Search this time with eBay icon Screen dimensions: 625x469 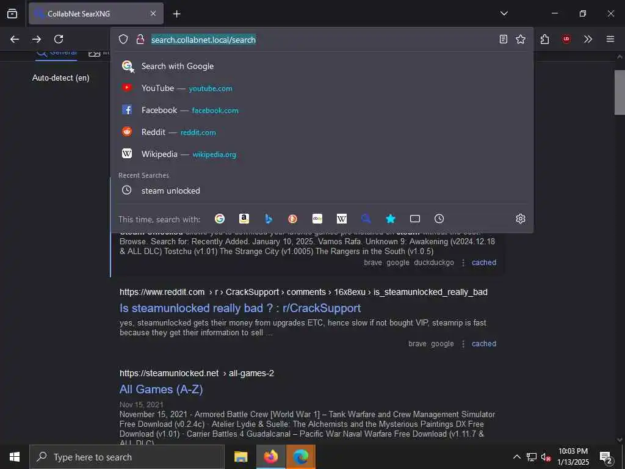pyautogui.click(x=317, y=219)
